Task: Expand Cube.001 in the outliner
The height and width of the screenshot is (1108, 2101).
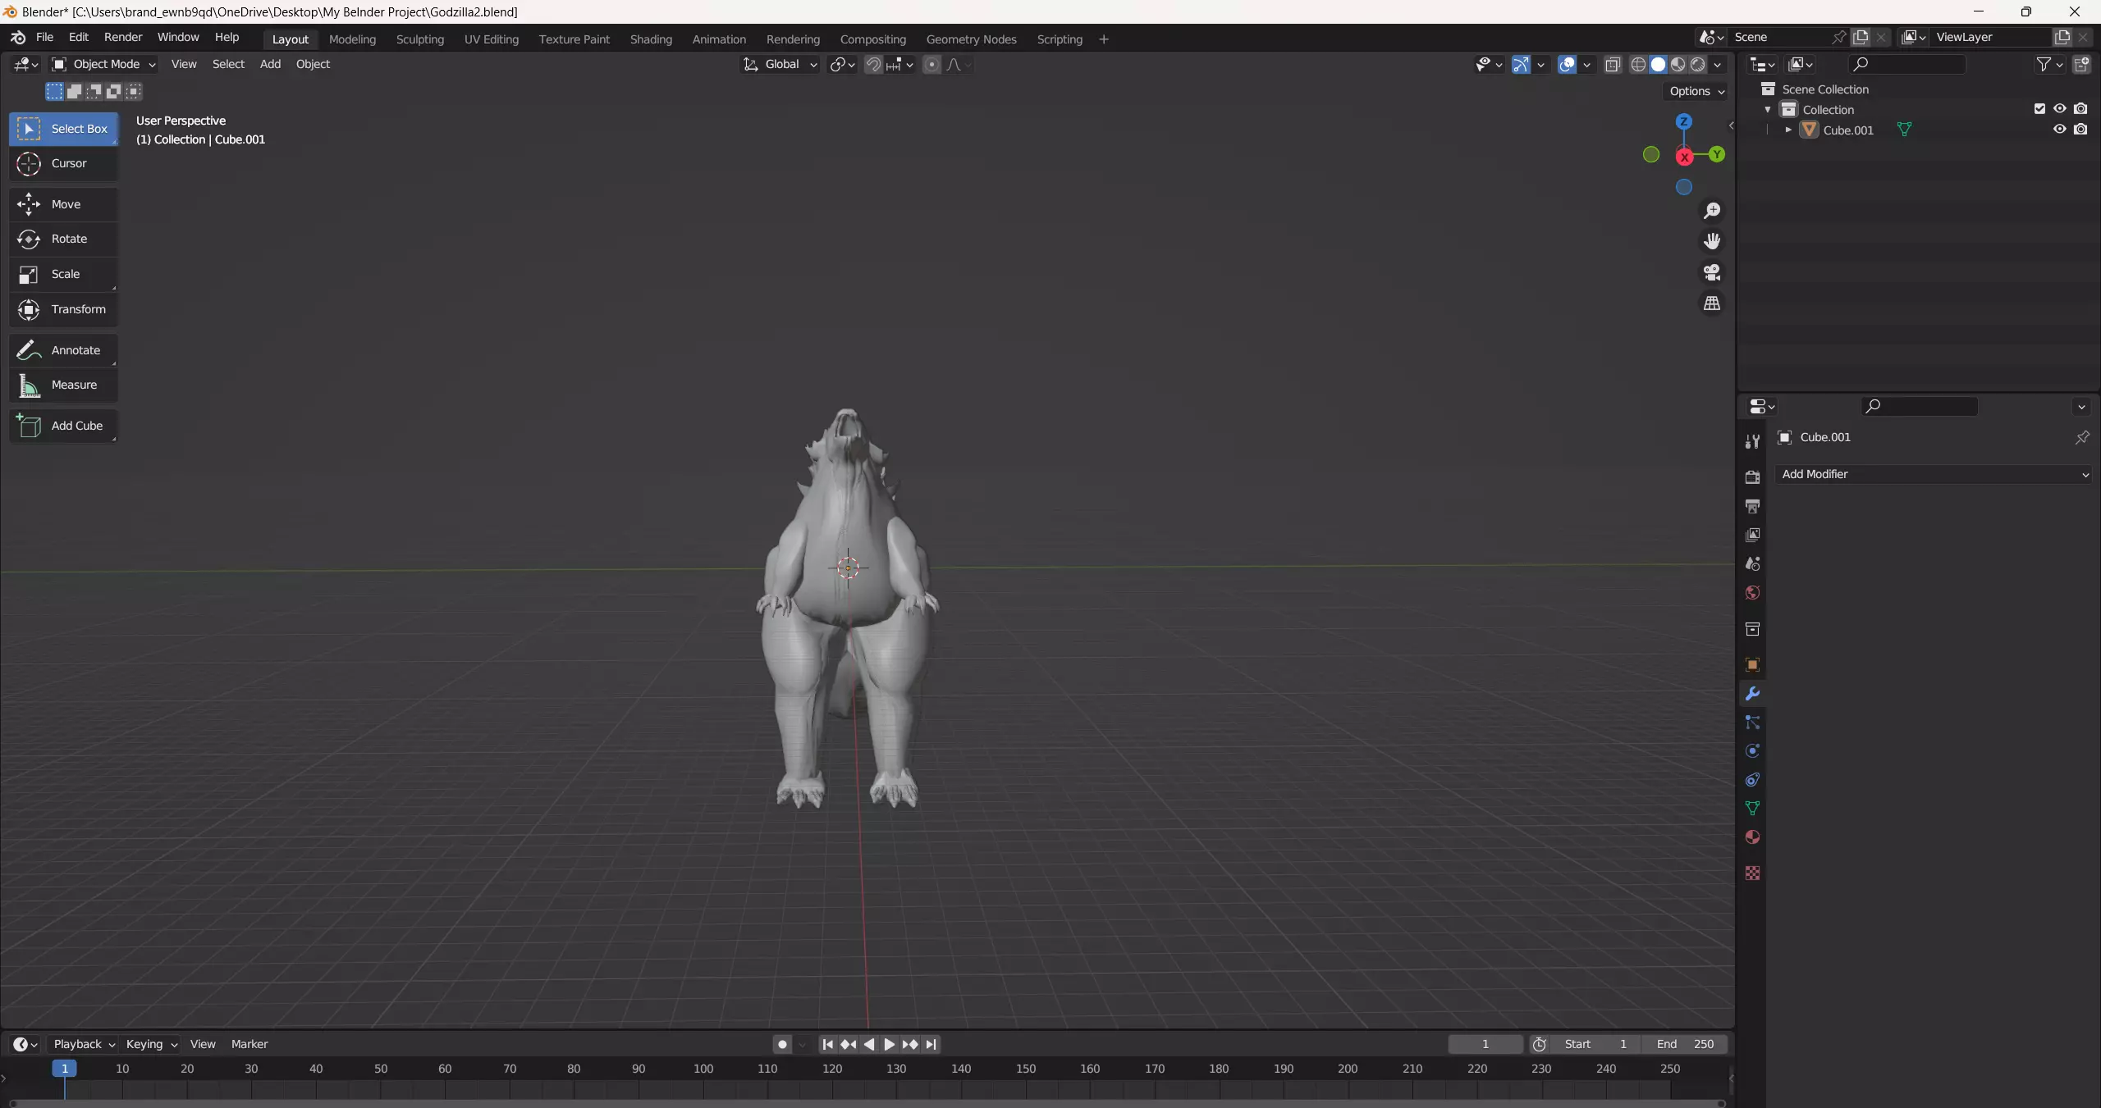Action: tap(1788, 130)
